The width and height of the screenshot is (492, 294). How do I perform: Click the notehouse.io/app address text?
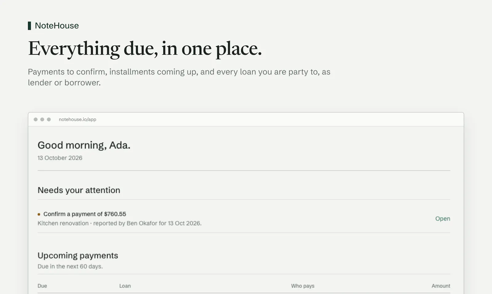[x=77, y=119]
